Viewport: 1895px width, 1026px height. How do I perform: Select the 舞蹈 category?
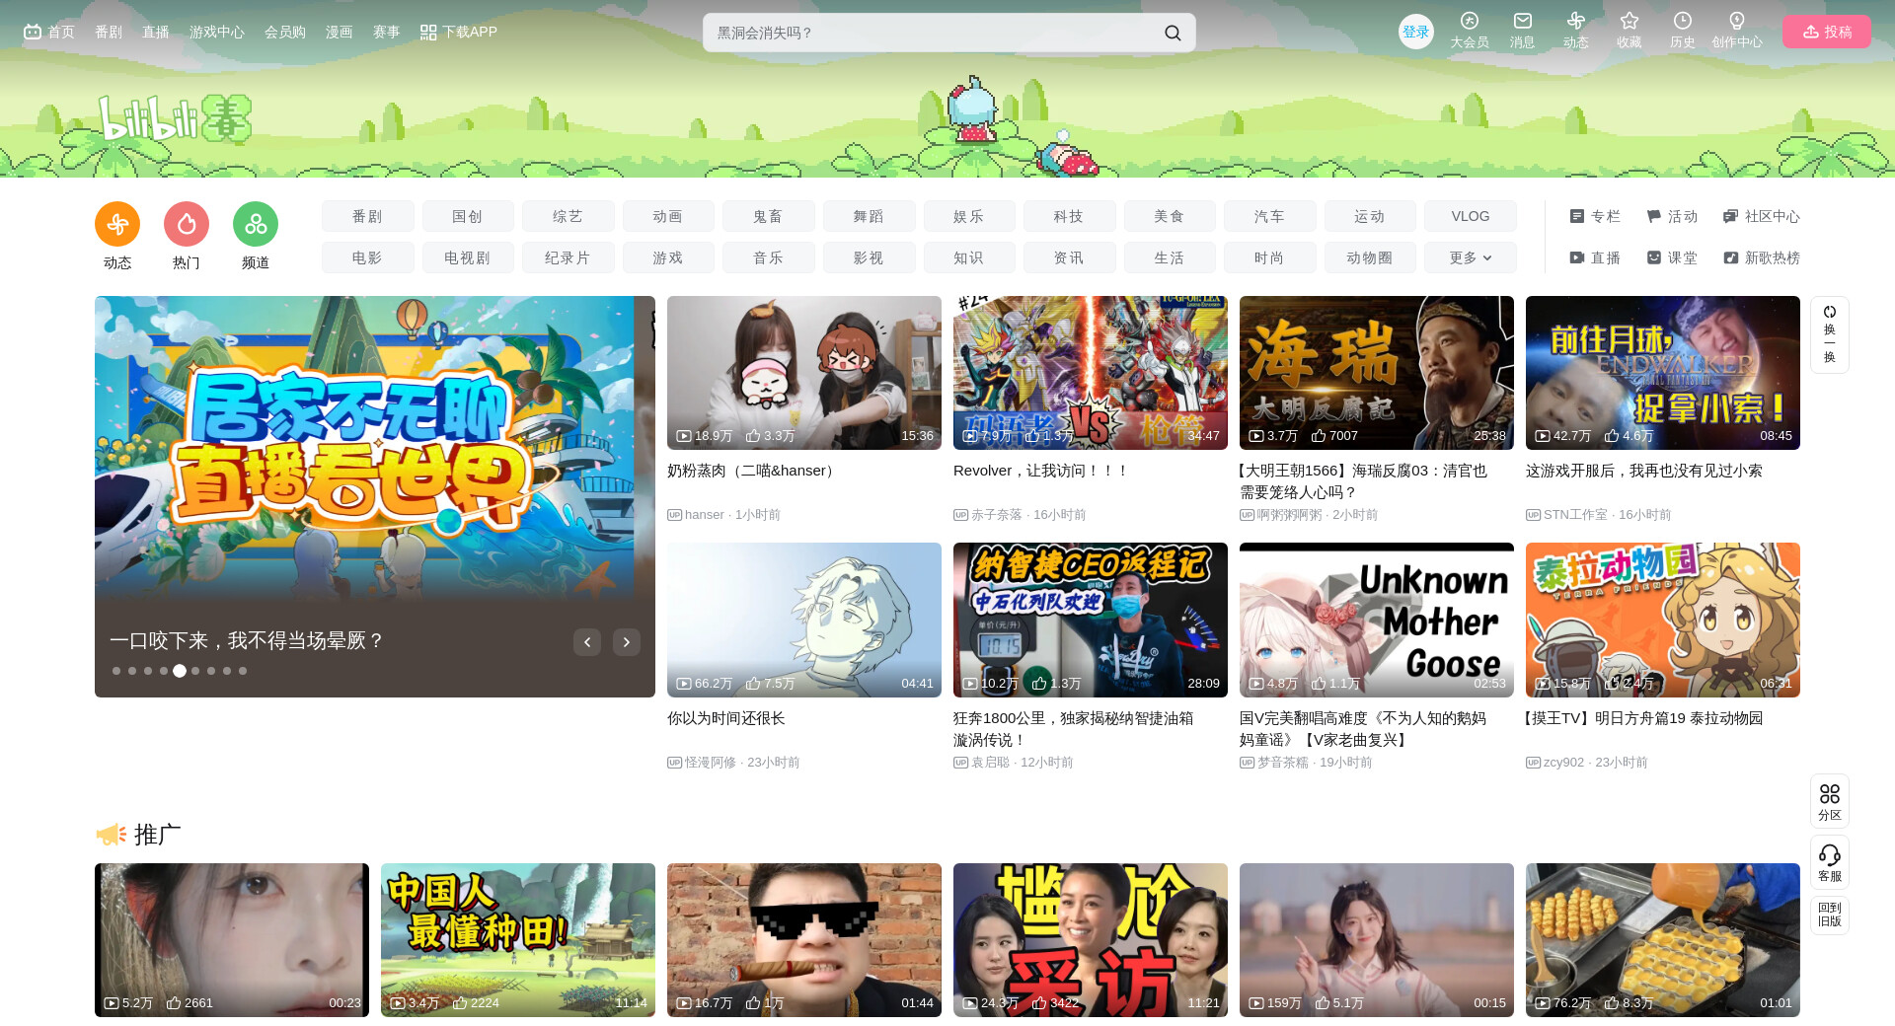point(870,216)
